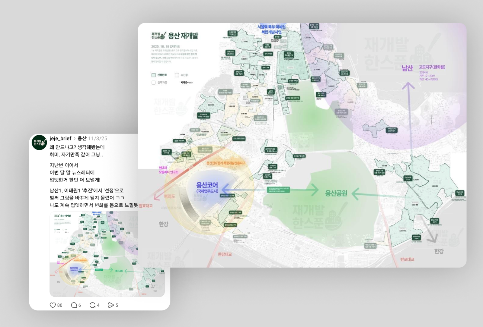483x327 pixels.
Task: Click the 원효대교 bridge label
Action: [x=146, y=206]
